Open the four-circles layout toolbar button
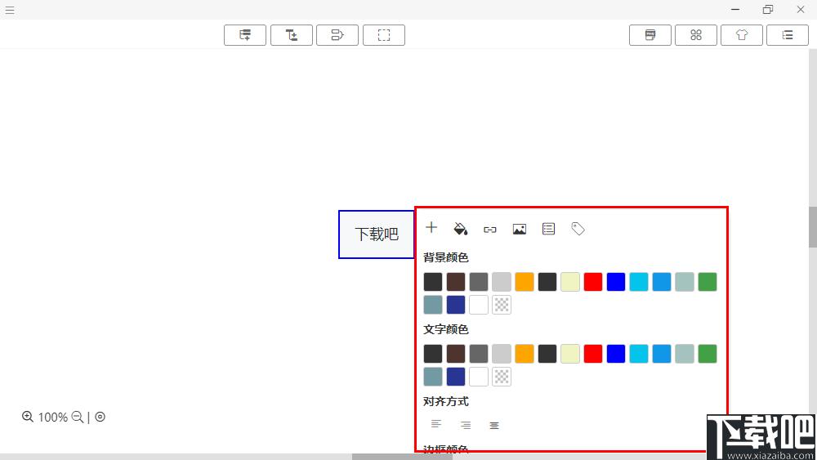 click(696, 35)
